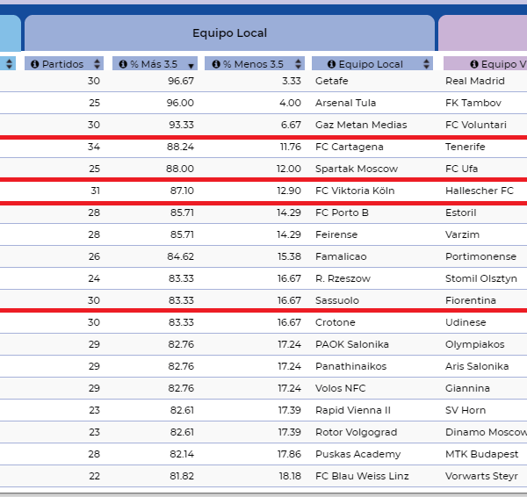Click the Portimonense cell
This screenshot has width=527, height=497.
[x=480, y=256]
